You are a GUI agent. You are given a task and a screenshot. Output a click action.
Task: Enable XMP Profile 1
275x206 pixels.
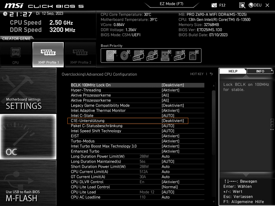pos(48,55)
